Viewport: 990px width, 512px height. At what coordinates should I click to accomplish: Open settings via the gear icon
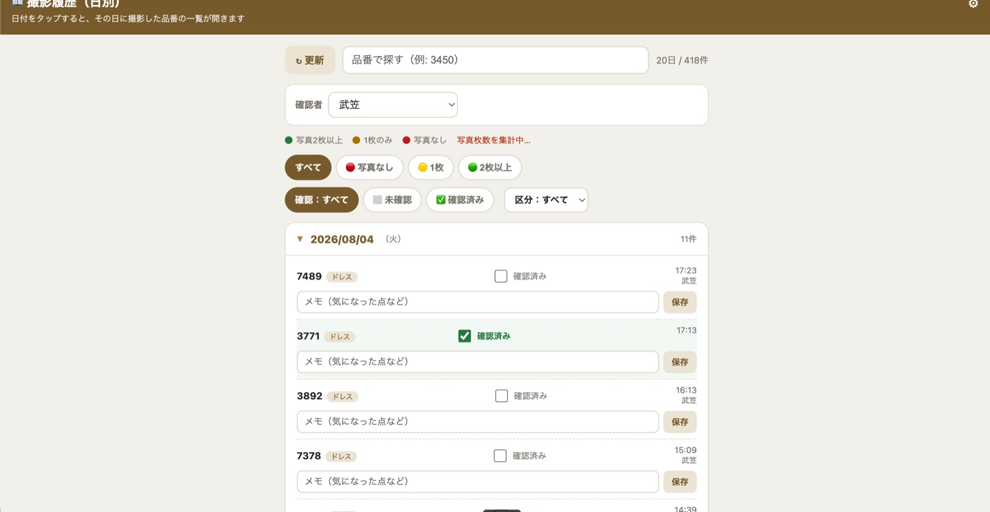click(973, 4)
